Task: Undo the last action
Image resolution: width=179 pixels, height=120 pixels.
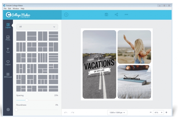Action: [x=66, y=113]
